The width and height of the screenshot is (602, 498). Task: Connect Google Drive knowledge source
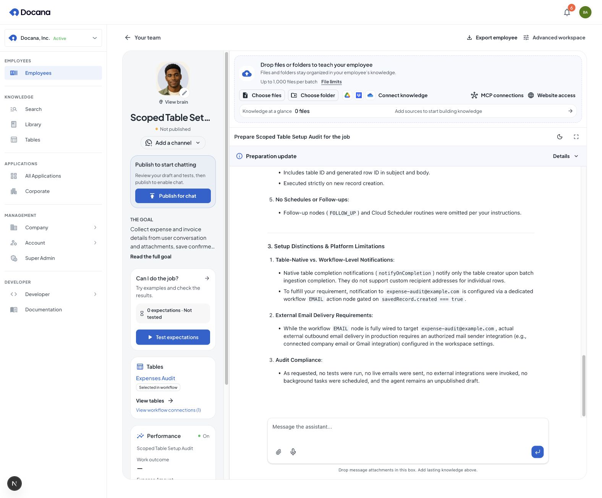pyautogui.click(x=347, y=95)
